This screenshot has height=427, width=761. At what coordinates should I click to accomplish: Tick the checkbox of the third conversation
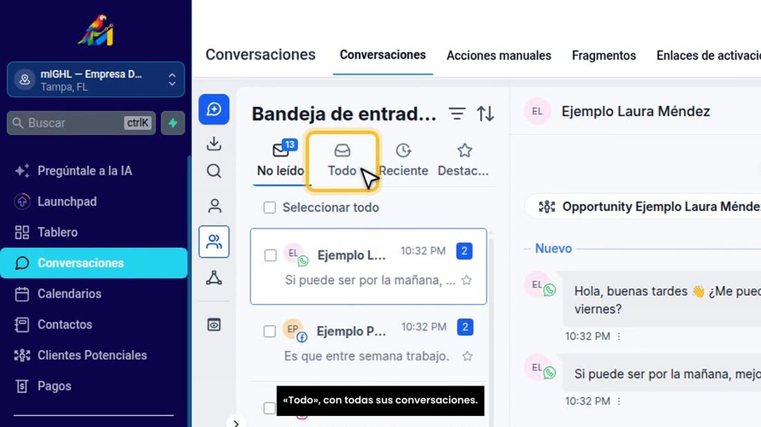pyautogui.click(x=270, y=408)
